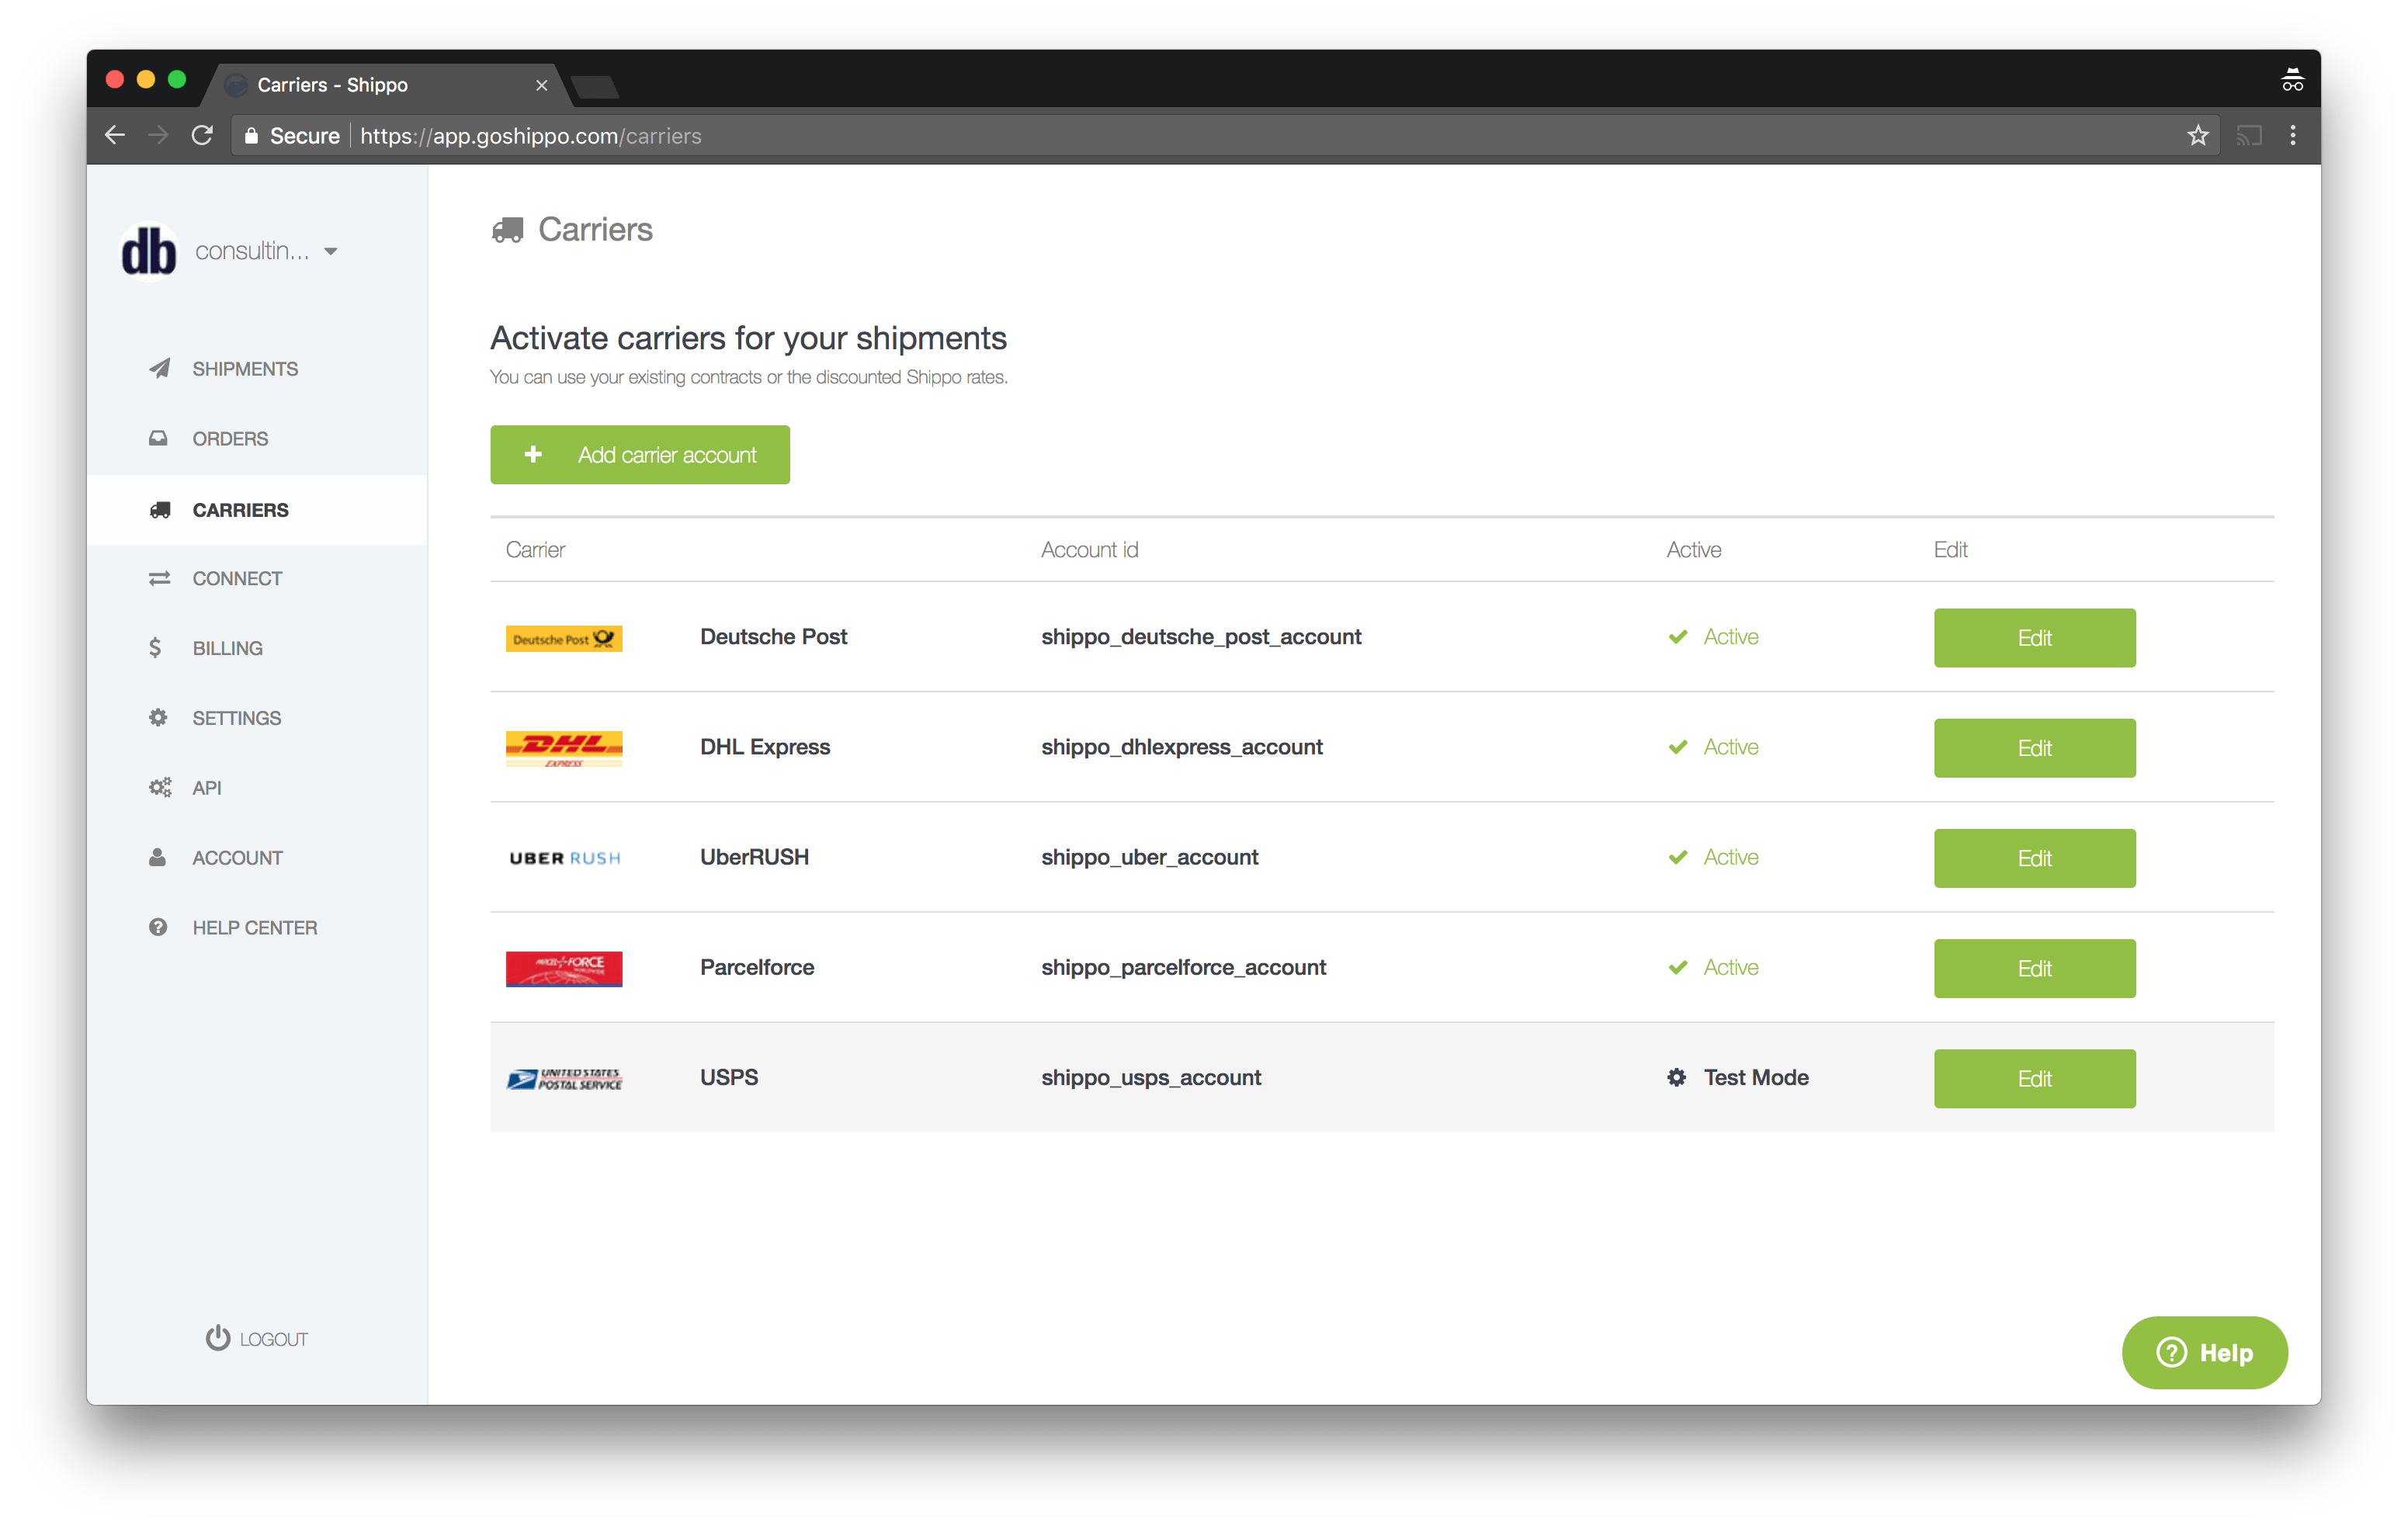Click the Account id column header
2408x1529 pixels.
point(1089,550)
